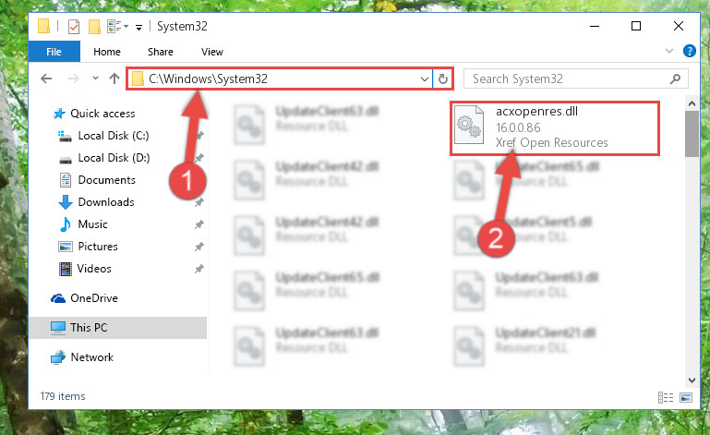Open the Share ribbon tab
This screenshot has height=435, width=710.
tap(161, 52)
